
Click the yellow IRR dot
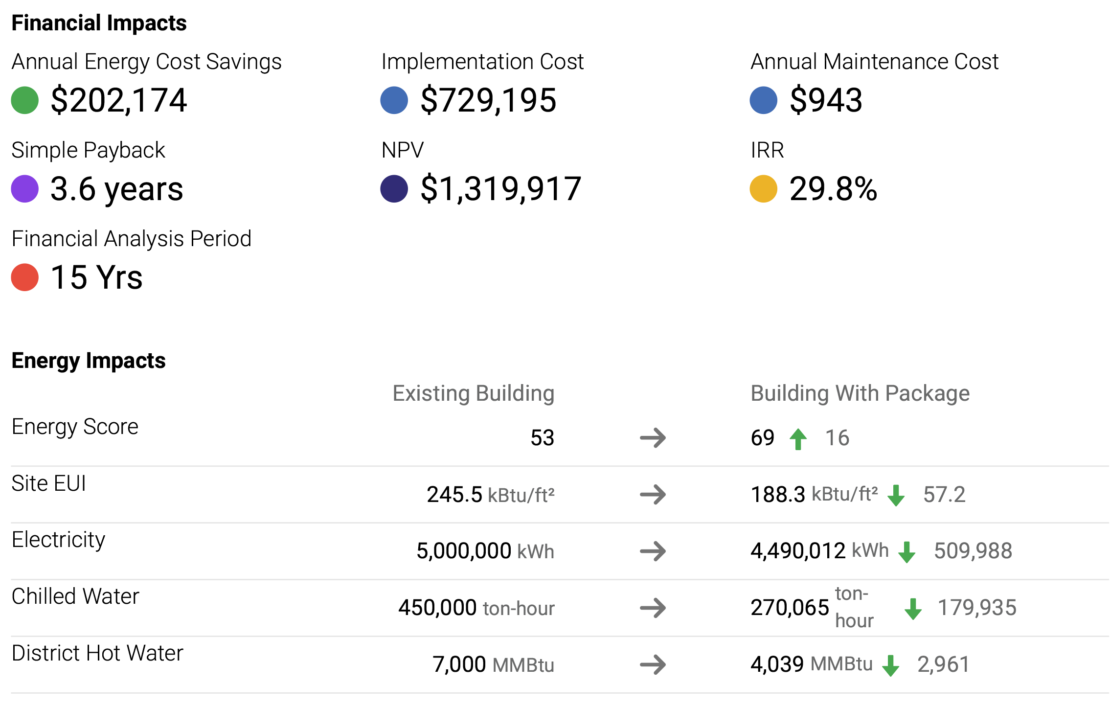click(764, 189)
